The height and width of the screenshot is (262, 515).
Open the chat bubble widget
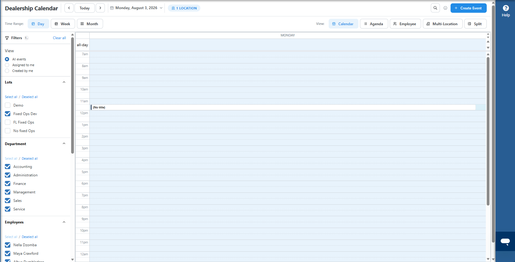[x=505, y=241]
